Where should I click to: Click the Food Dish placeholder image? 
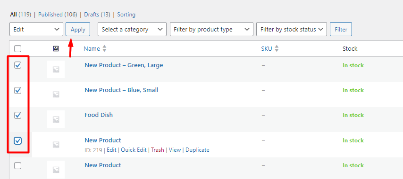56,119
